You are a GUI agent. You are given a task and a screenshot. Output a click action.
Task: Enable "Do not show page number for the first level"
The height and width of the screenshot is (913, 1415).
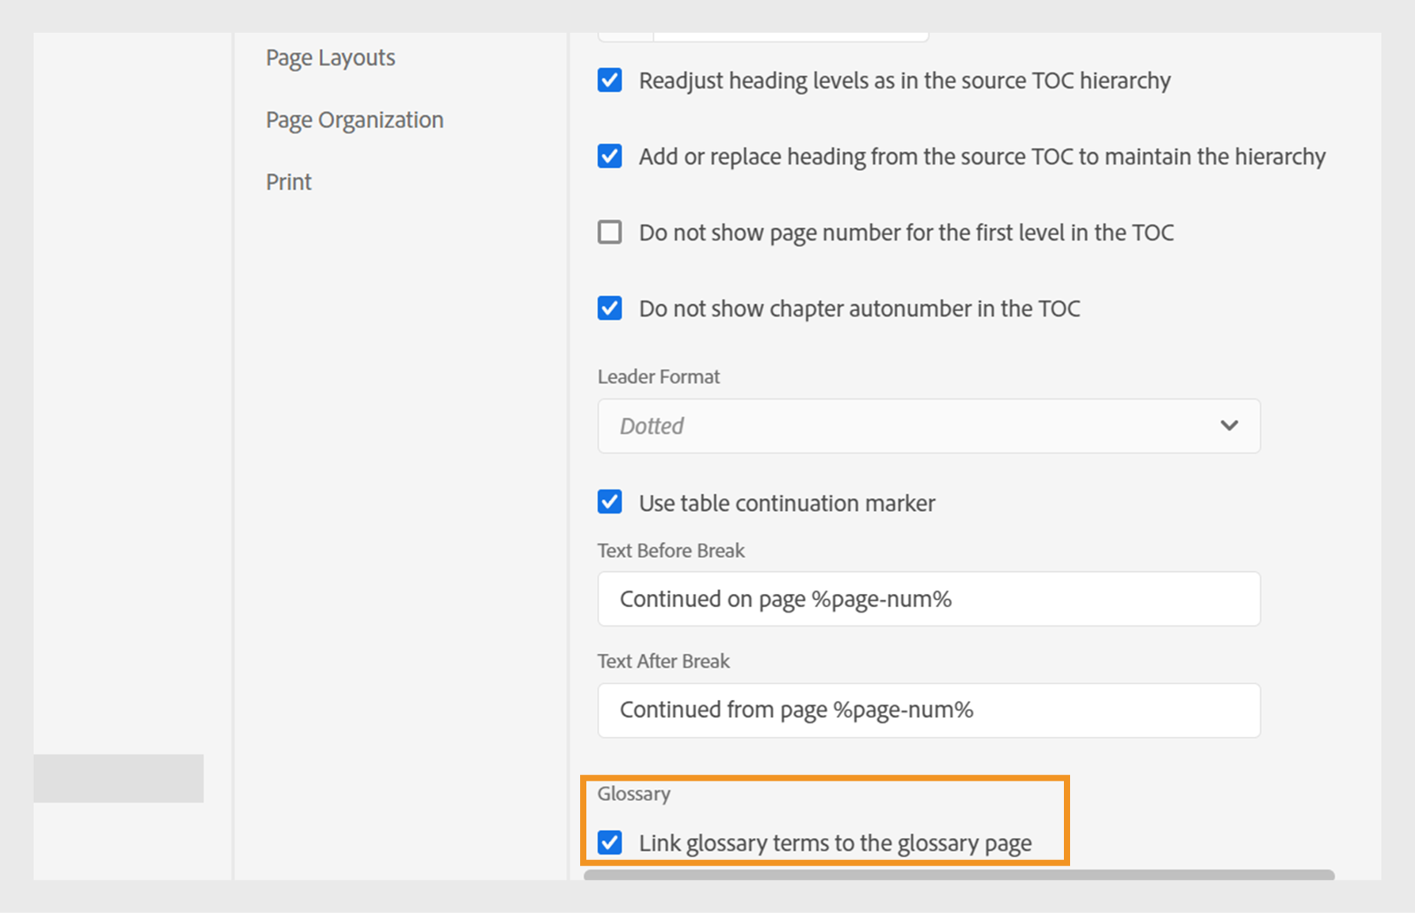(x=609, y=232)
